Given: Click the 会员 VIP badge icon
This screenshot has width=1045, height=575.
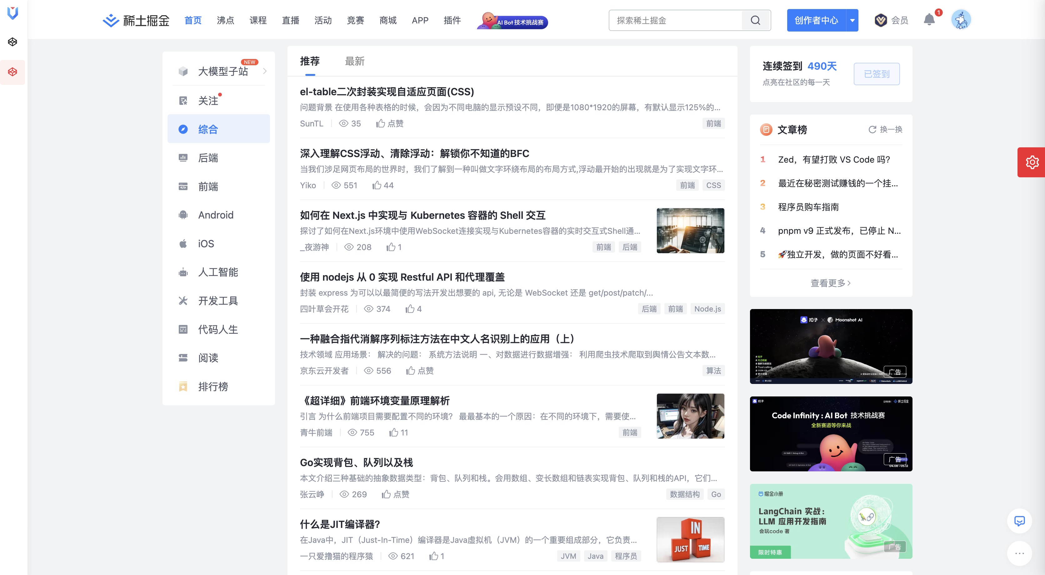Looking at the screenshot, I should pyautogui.click(x=880, y=20).
